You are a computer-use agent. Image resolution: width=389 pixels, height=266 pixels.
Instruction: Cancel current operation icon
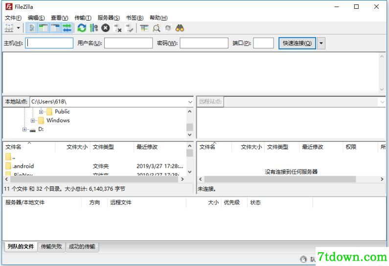pyautogui.click(x=105, y=28)
